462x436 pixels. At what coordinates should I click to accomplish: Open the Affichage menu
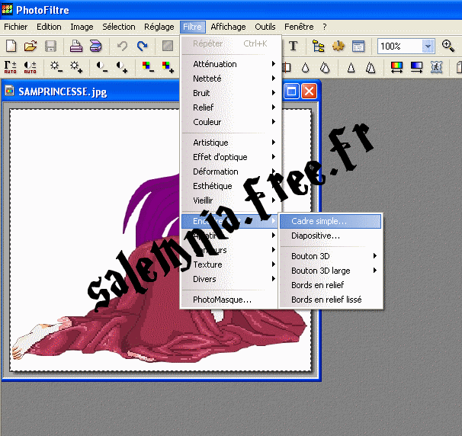pyautogui.click(x=228, y=27)
